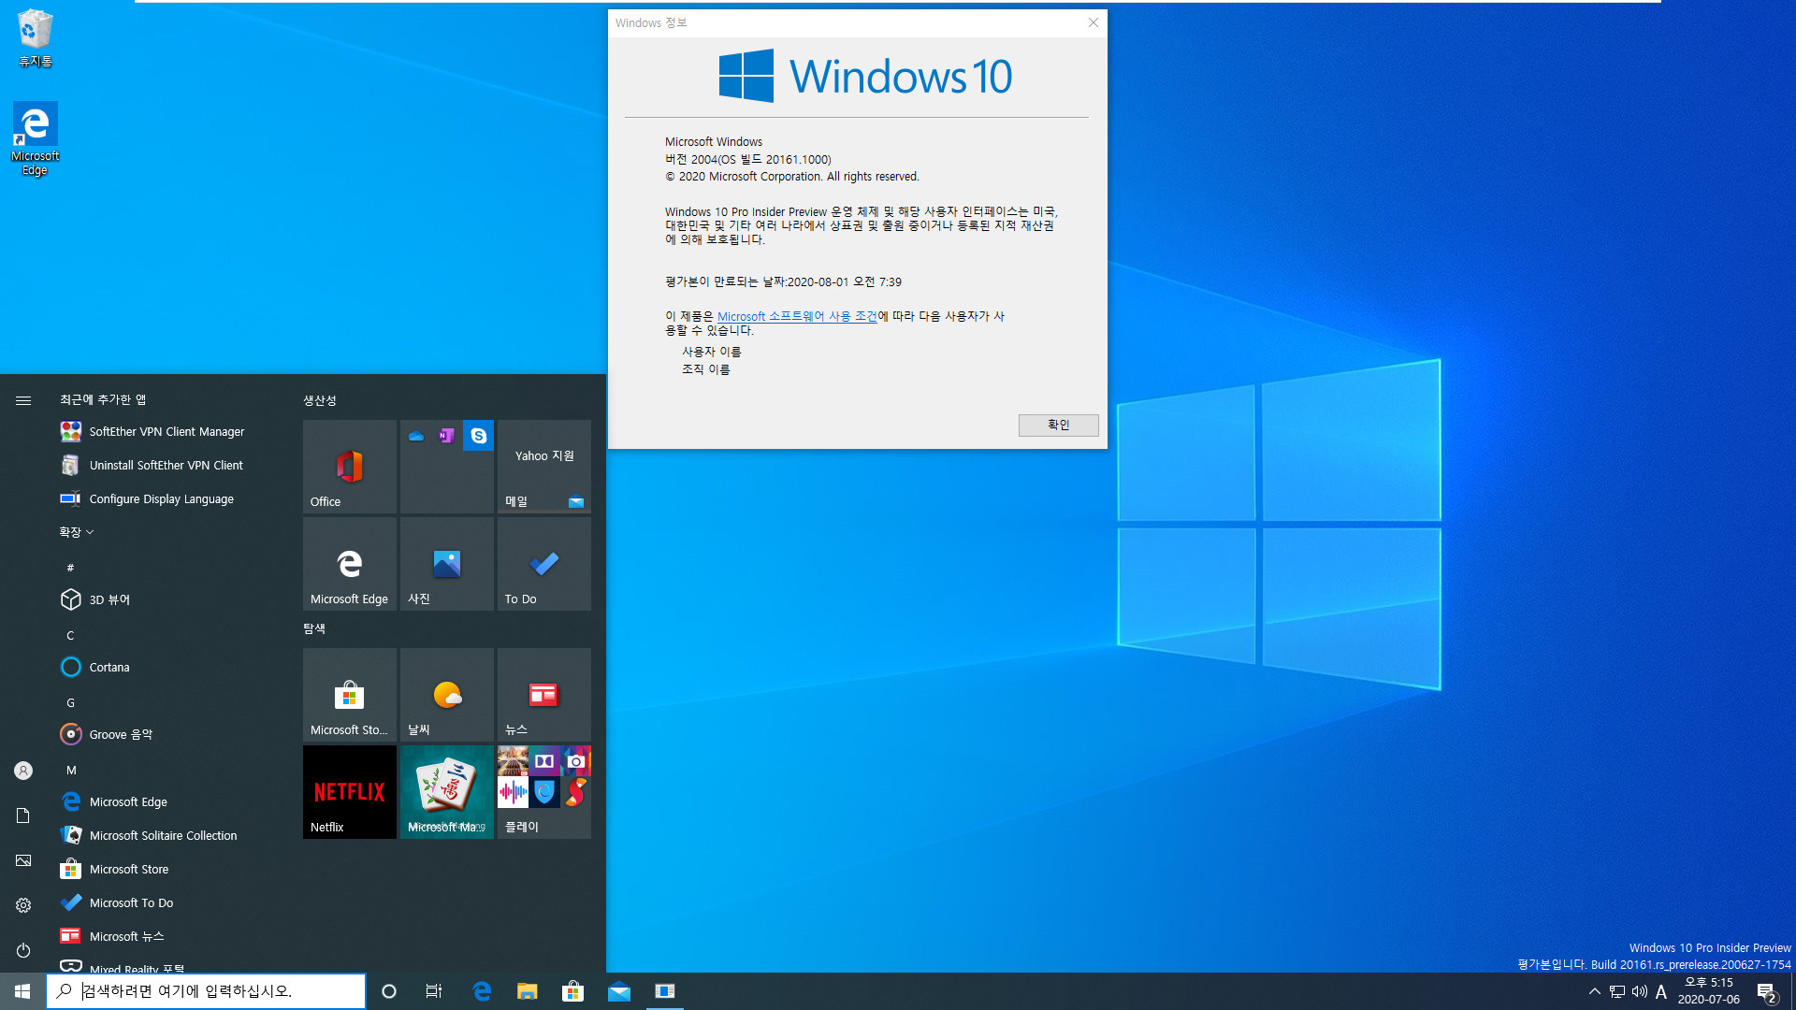Open Microsoft Store tile

[x=350, y=695]
